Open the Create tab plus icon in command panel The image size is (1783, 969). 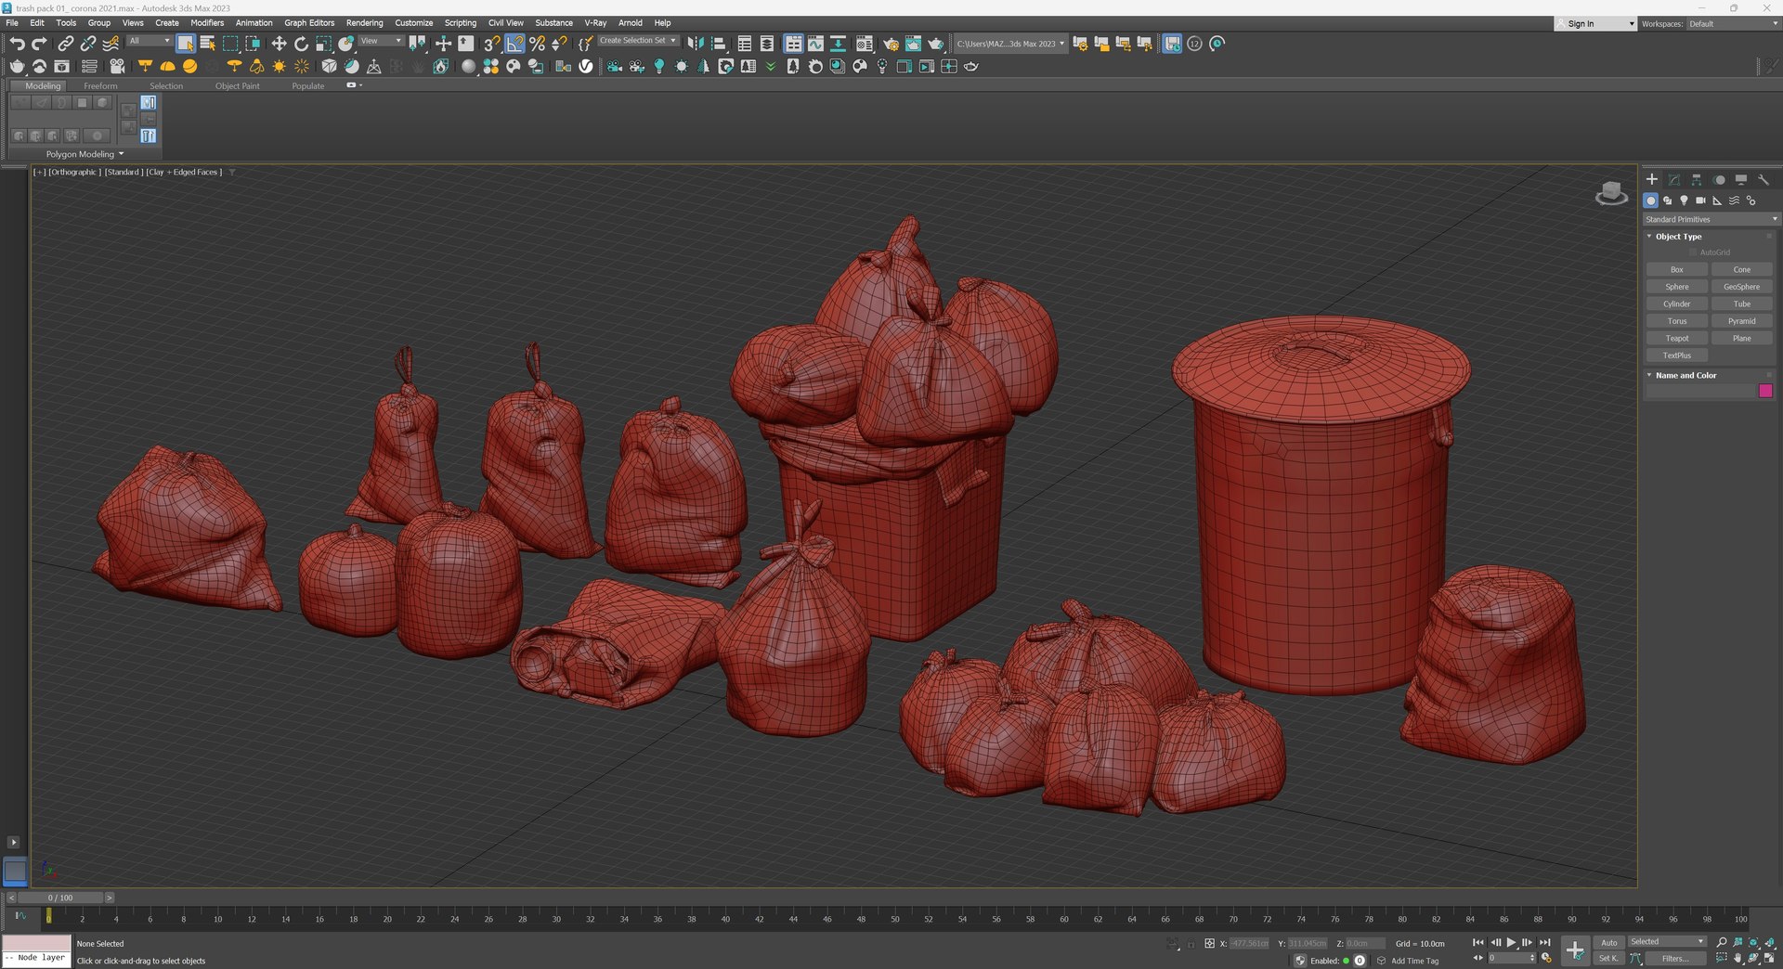[x=1652, y=179]
